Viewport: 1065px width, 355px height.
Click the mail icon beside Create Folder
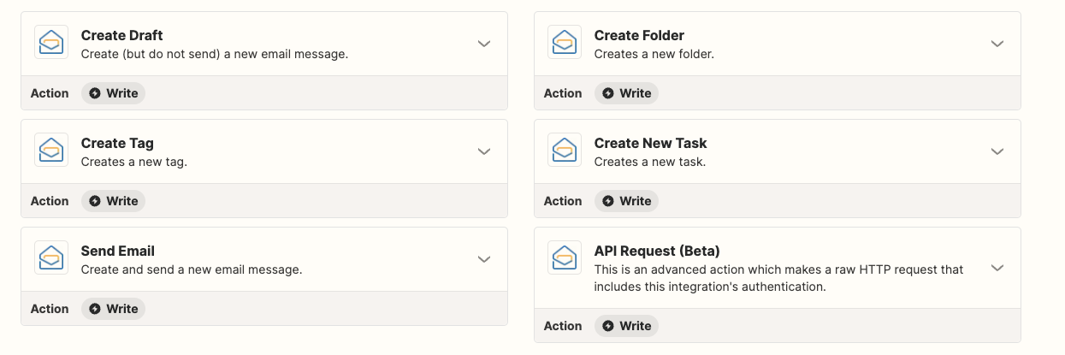coord(565,43)
